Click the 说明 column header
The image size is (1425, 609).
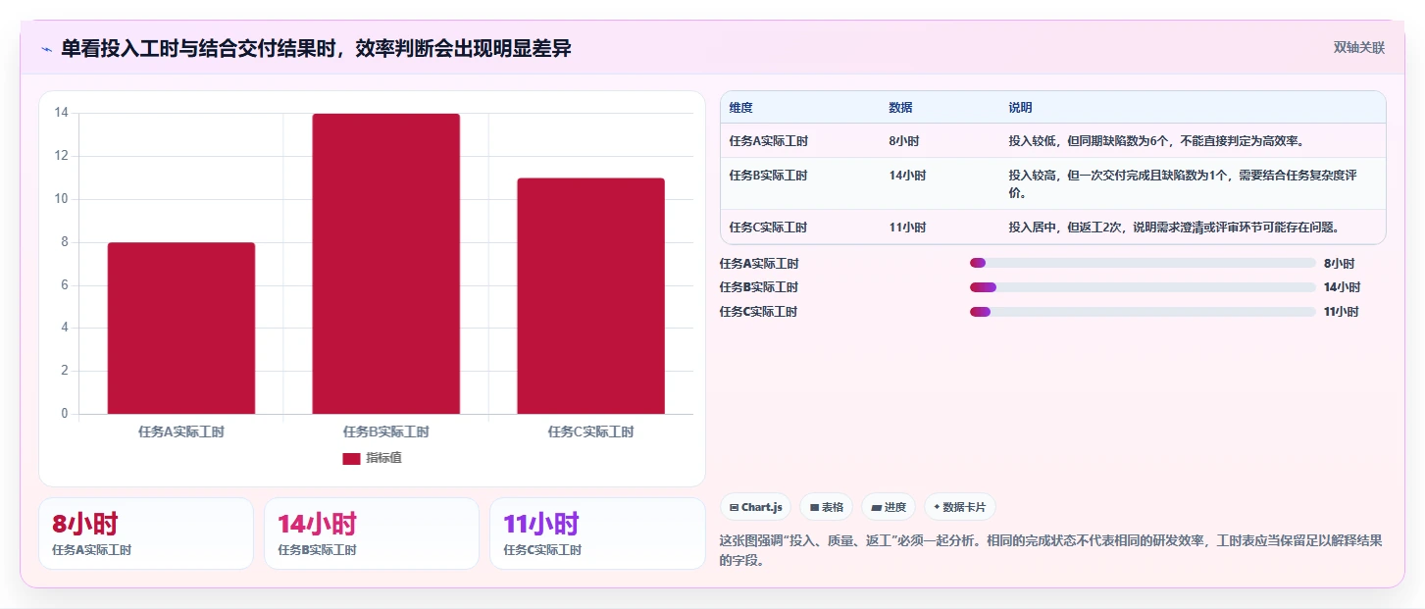pos(1020,108)
